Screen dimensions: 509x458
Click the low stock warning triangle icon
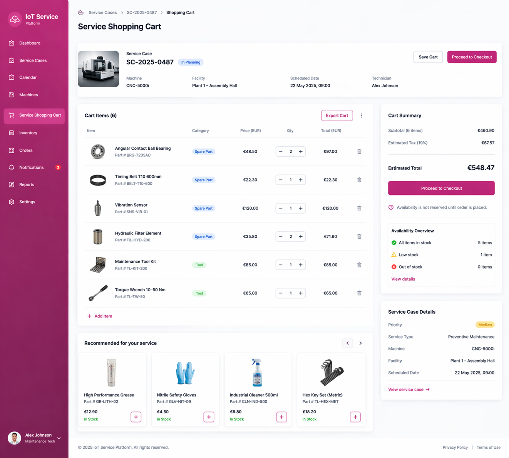[394, 255]
